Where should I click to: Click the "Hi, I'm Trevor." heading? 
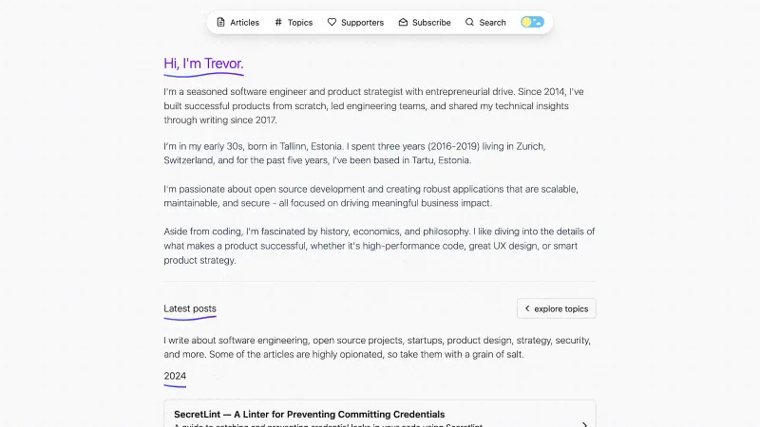(x=203, y=64)
